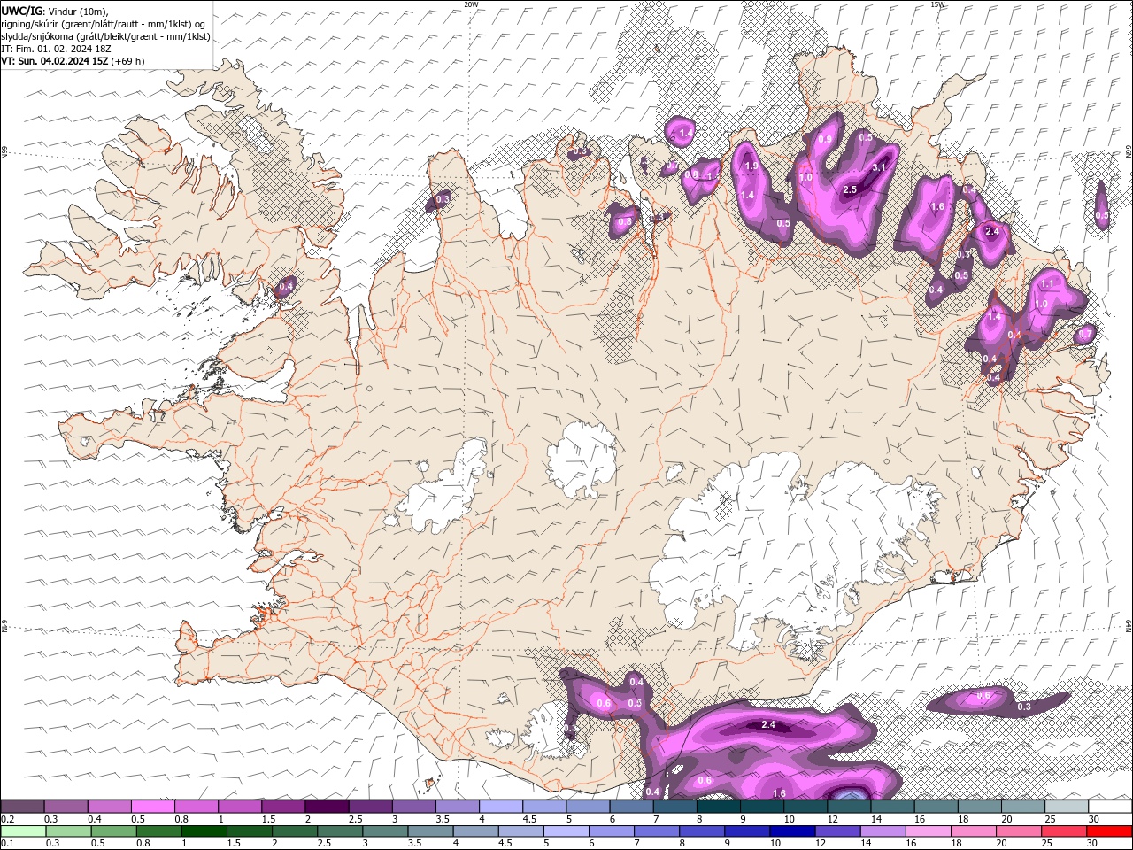Viewport: 1133px width, 850px height.
Task: Select the dark teal swatch between 8 and 9, upper scale
Action: 719,807
